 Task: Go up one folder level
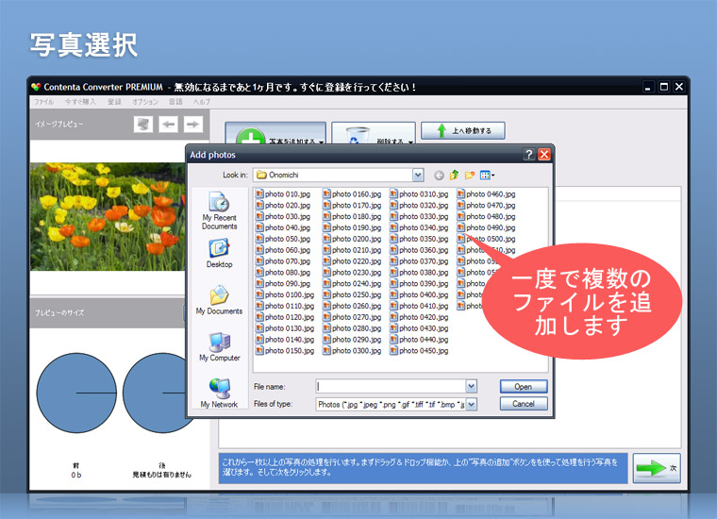coord(454,176)
